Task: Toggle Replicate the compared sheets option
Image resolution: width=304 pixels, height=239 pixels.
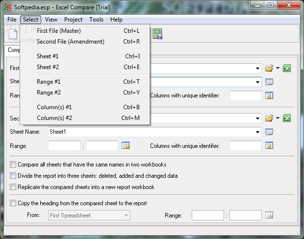Action: [13, 187]
